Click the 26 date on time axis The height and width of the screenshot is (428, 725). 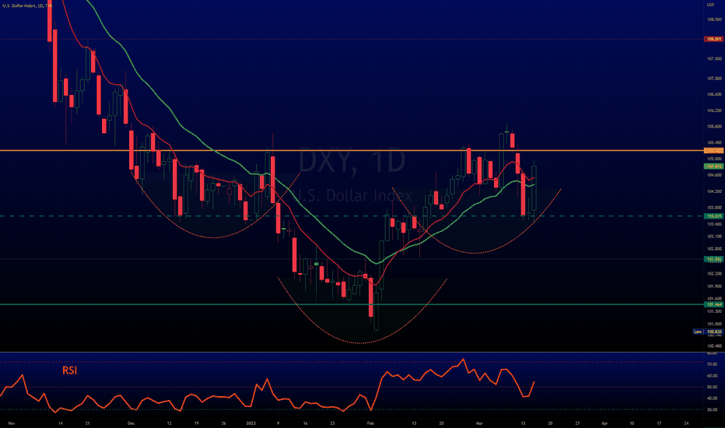[x=224, y=423]
